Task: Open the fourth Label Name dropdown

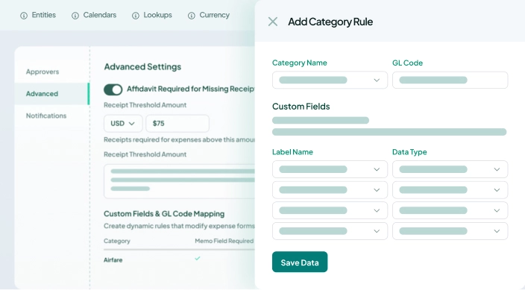Action: point(330,231)
